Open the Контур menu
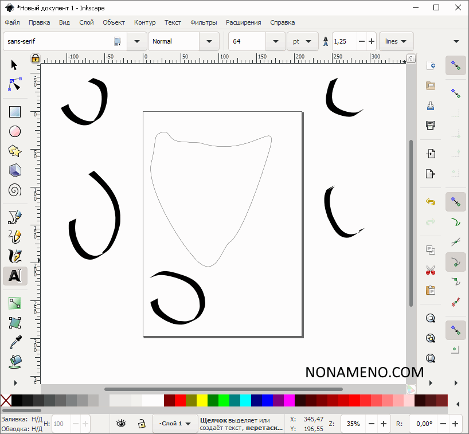This screenshot has height=434, width=469. (144, 22)
